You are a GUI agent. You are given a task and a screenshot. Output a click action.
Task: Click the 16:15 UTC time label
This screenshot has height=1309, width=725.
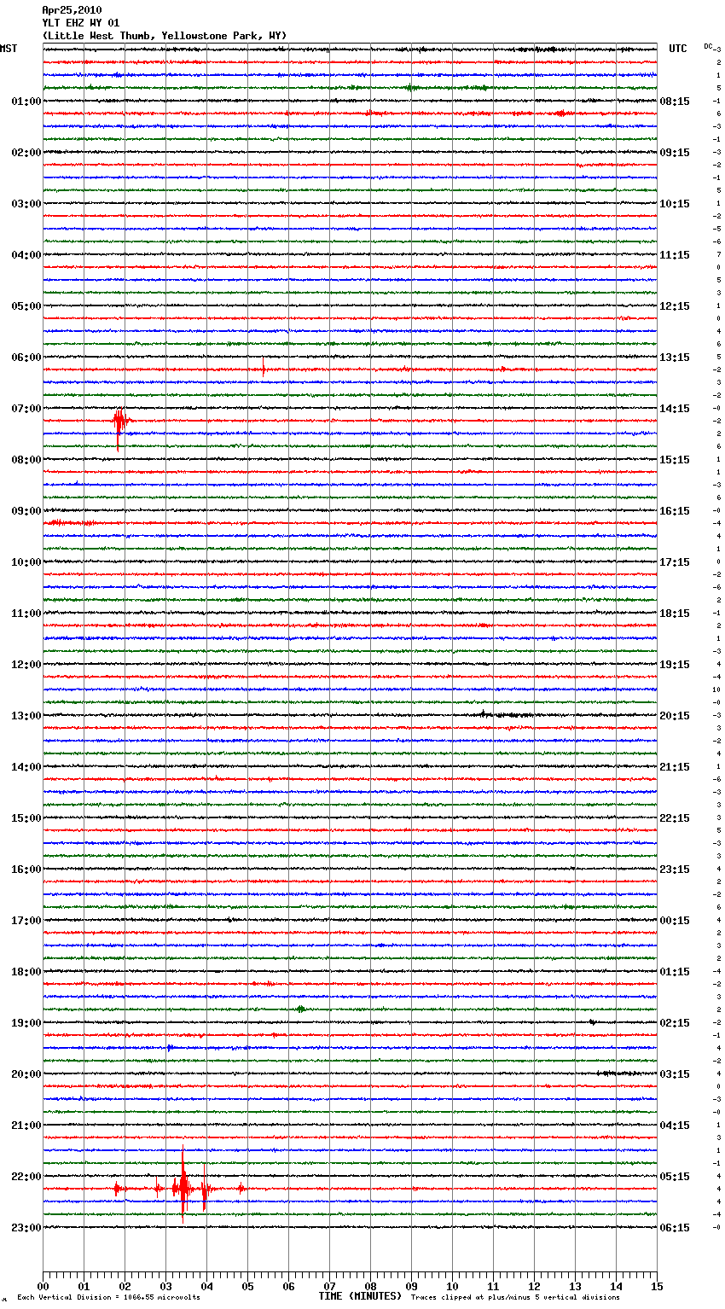(675, 511)
